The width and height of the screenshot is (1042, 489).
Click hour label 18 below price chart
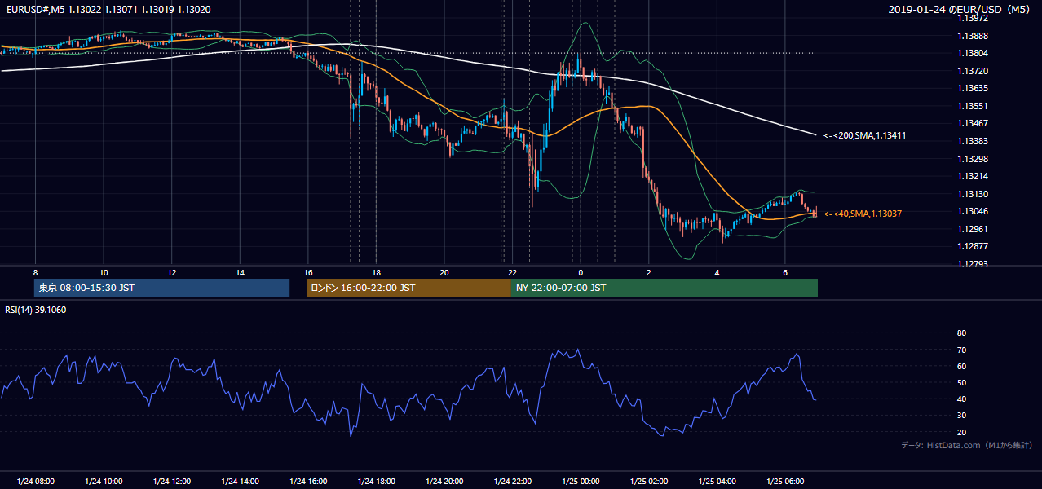[376, 272]
